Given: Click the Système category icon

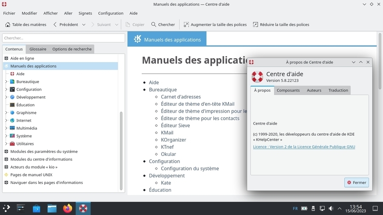Looking at the screenshot, I should pyautogui.click(x=12, y=136).
